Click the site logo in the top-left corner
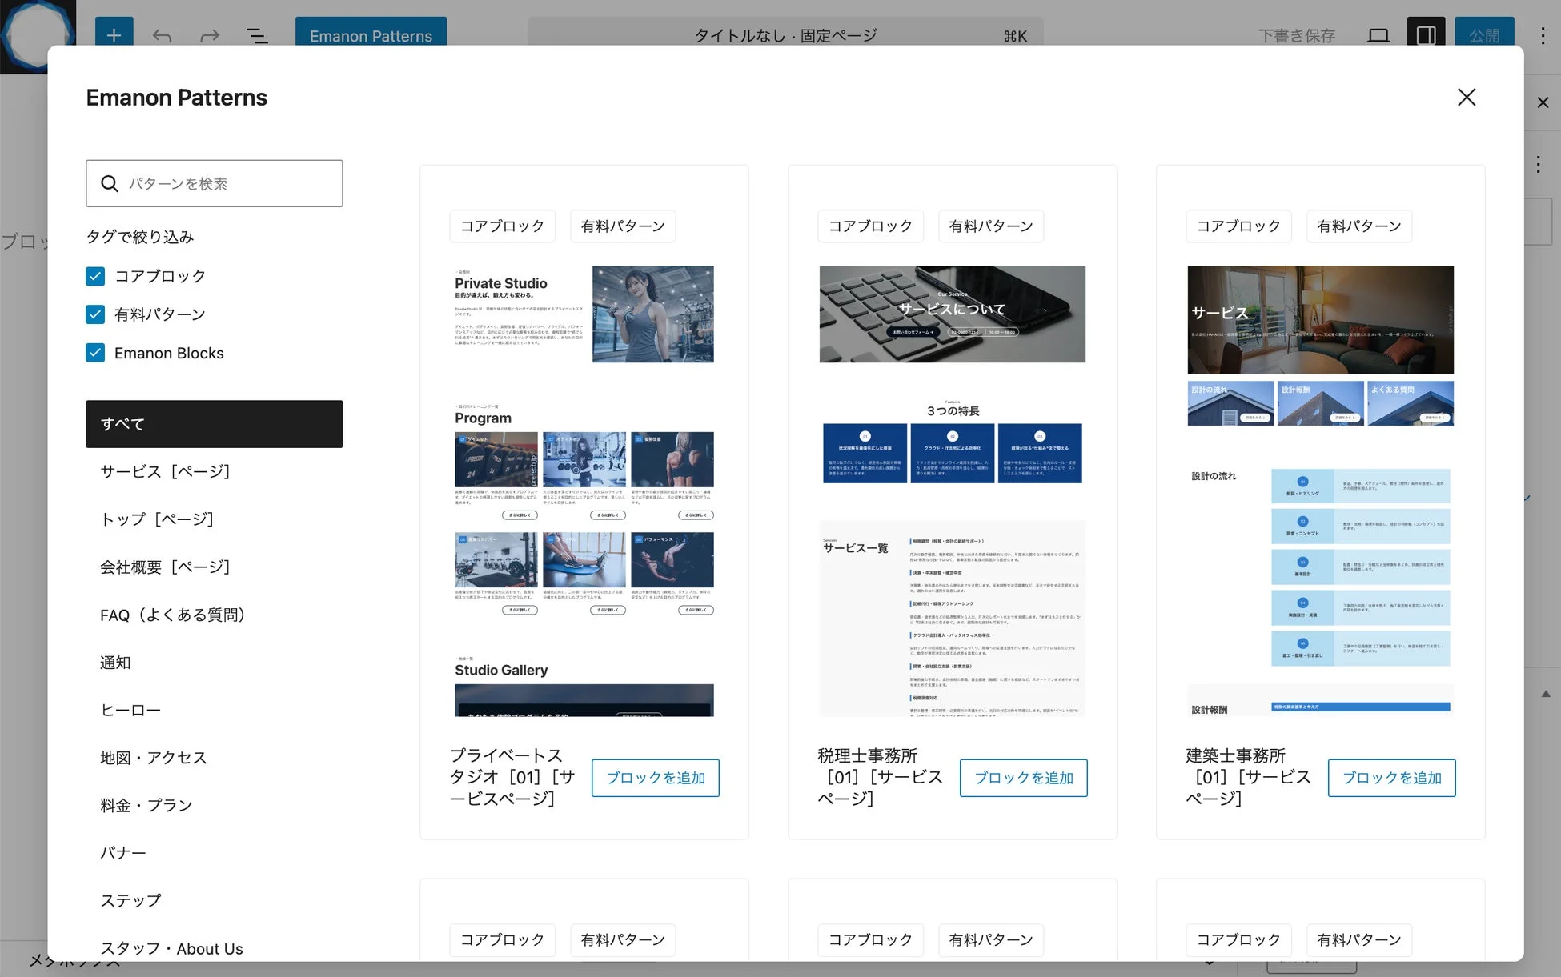The image size is (1561, 977). coord(38,35)
